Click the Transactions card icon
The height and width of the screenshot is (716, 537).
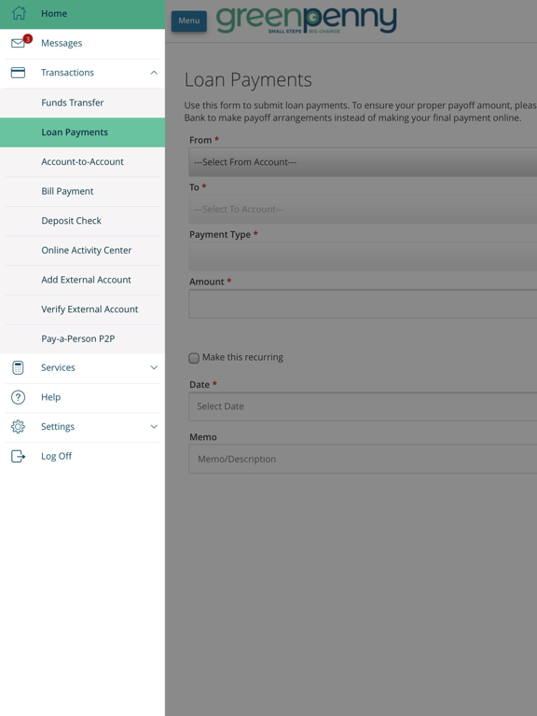pos(18,73)
